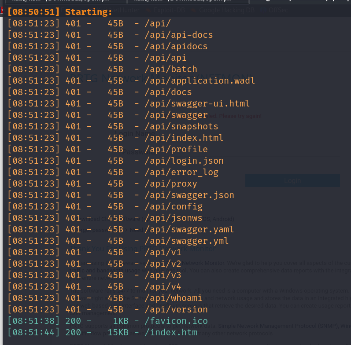The width and height of the screenshot is (351, 345).
Task: Click the /api/v1 path
Action: [x=163, y=252]
